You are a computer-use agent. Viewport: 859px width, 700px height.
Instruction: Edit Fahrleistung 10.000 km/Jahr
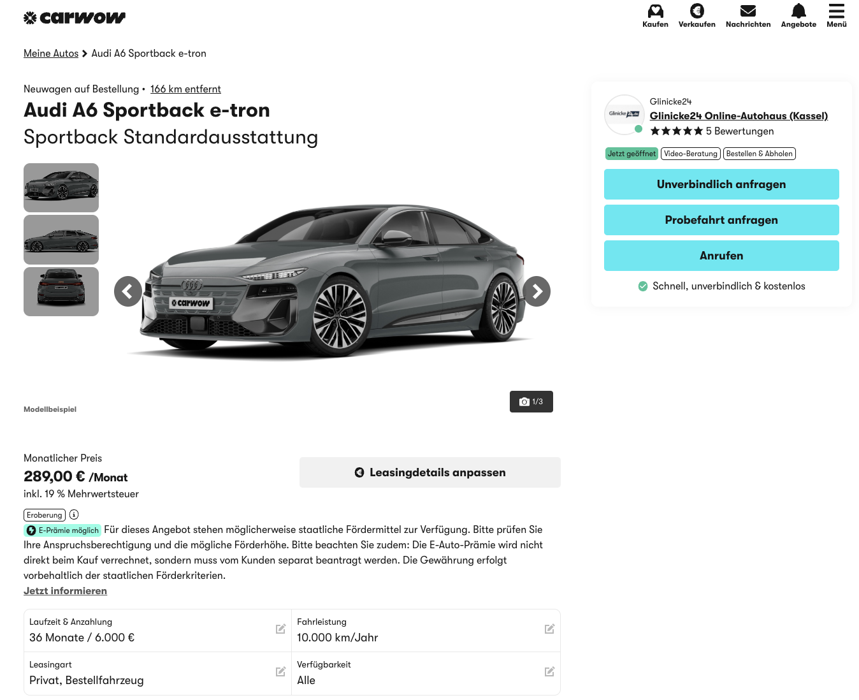coord(549,629)
